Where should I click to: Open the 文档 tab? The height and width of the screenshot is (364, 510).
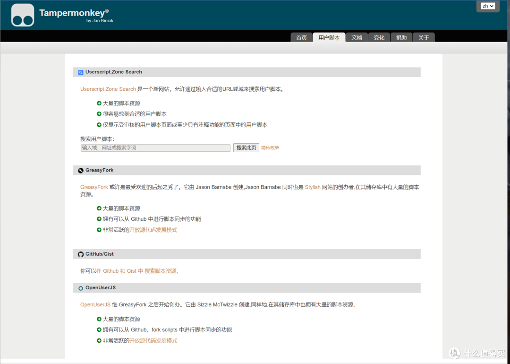[x=357, y=38]
